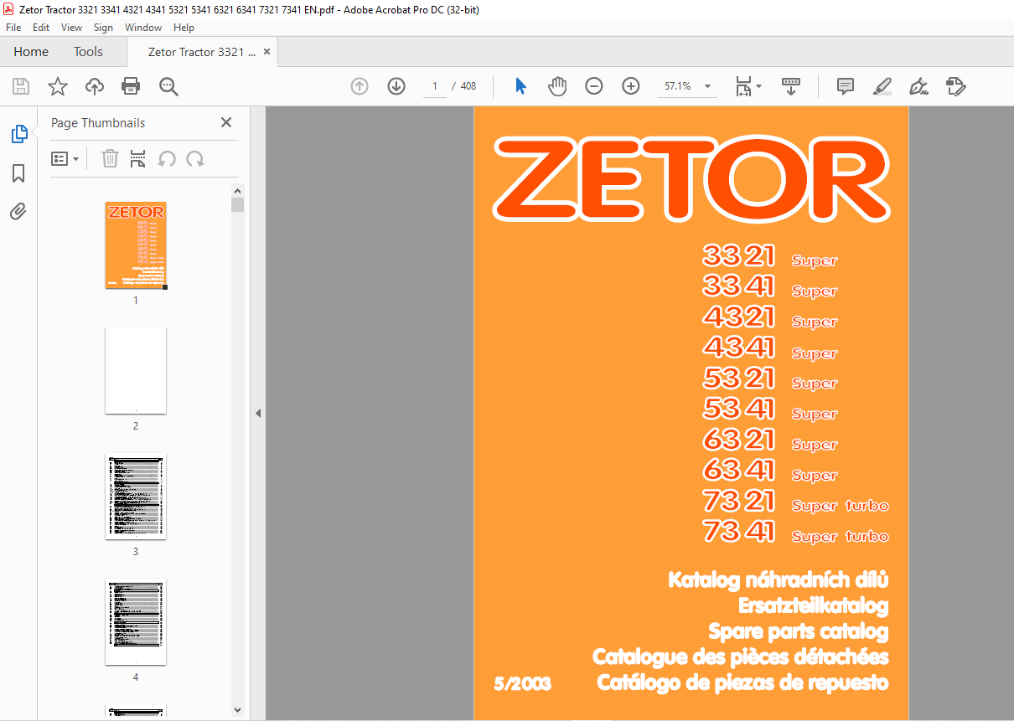Viewport: 1014px width, 721px height.
Task: Click the thumbnail panel scrollbar thumb
Action: pos(238,205)
